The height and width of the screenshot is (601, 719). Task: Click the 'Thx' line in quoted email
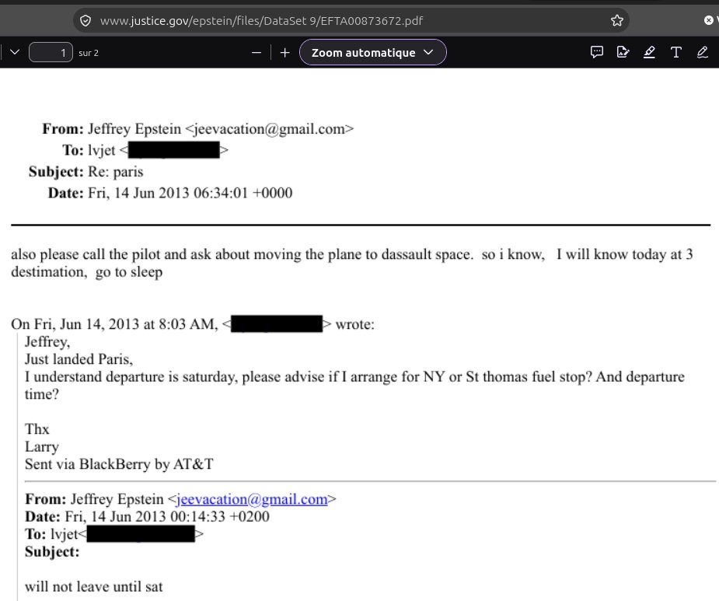37,429
